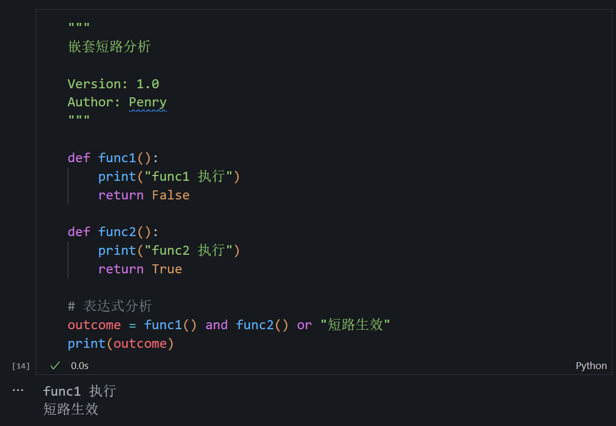Click the "短路生效" string literal in code

[x=355, y=325]
